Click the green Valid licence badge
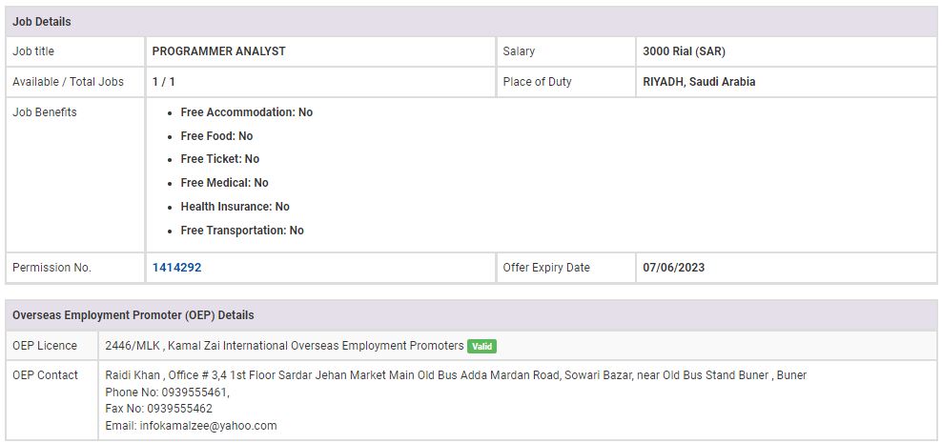The width and height of the screenshot is (942, 443). tap(481, 346)
